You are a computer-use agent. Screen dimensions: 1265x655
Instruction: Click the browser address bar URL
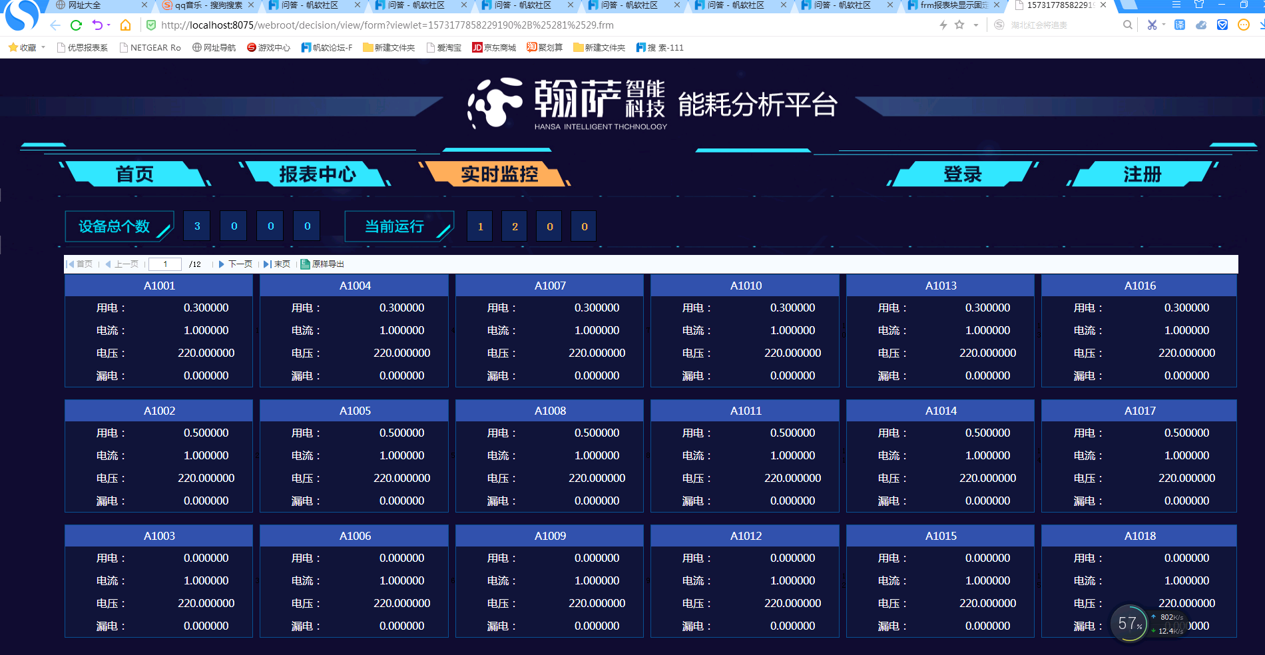387,25
